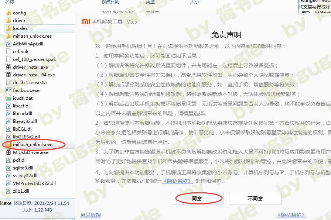The image size is (331, 220).
Task: Select the file name duilib license.txt
Action: pos(30,82)
